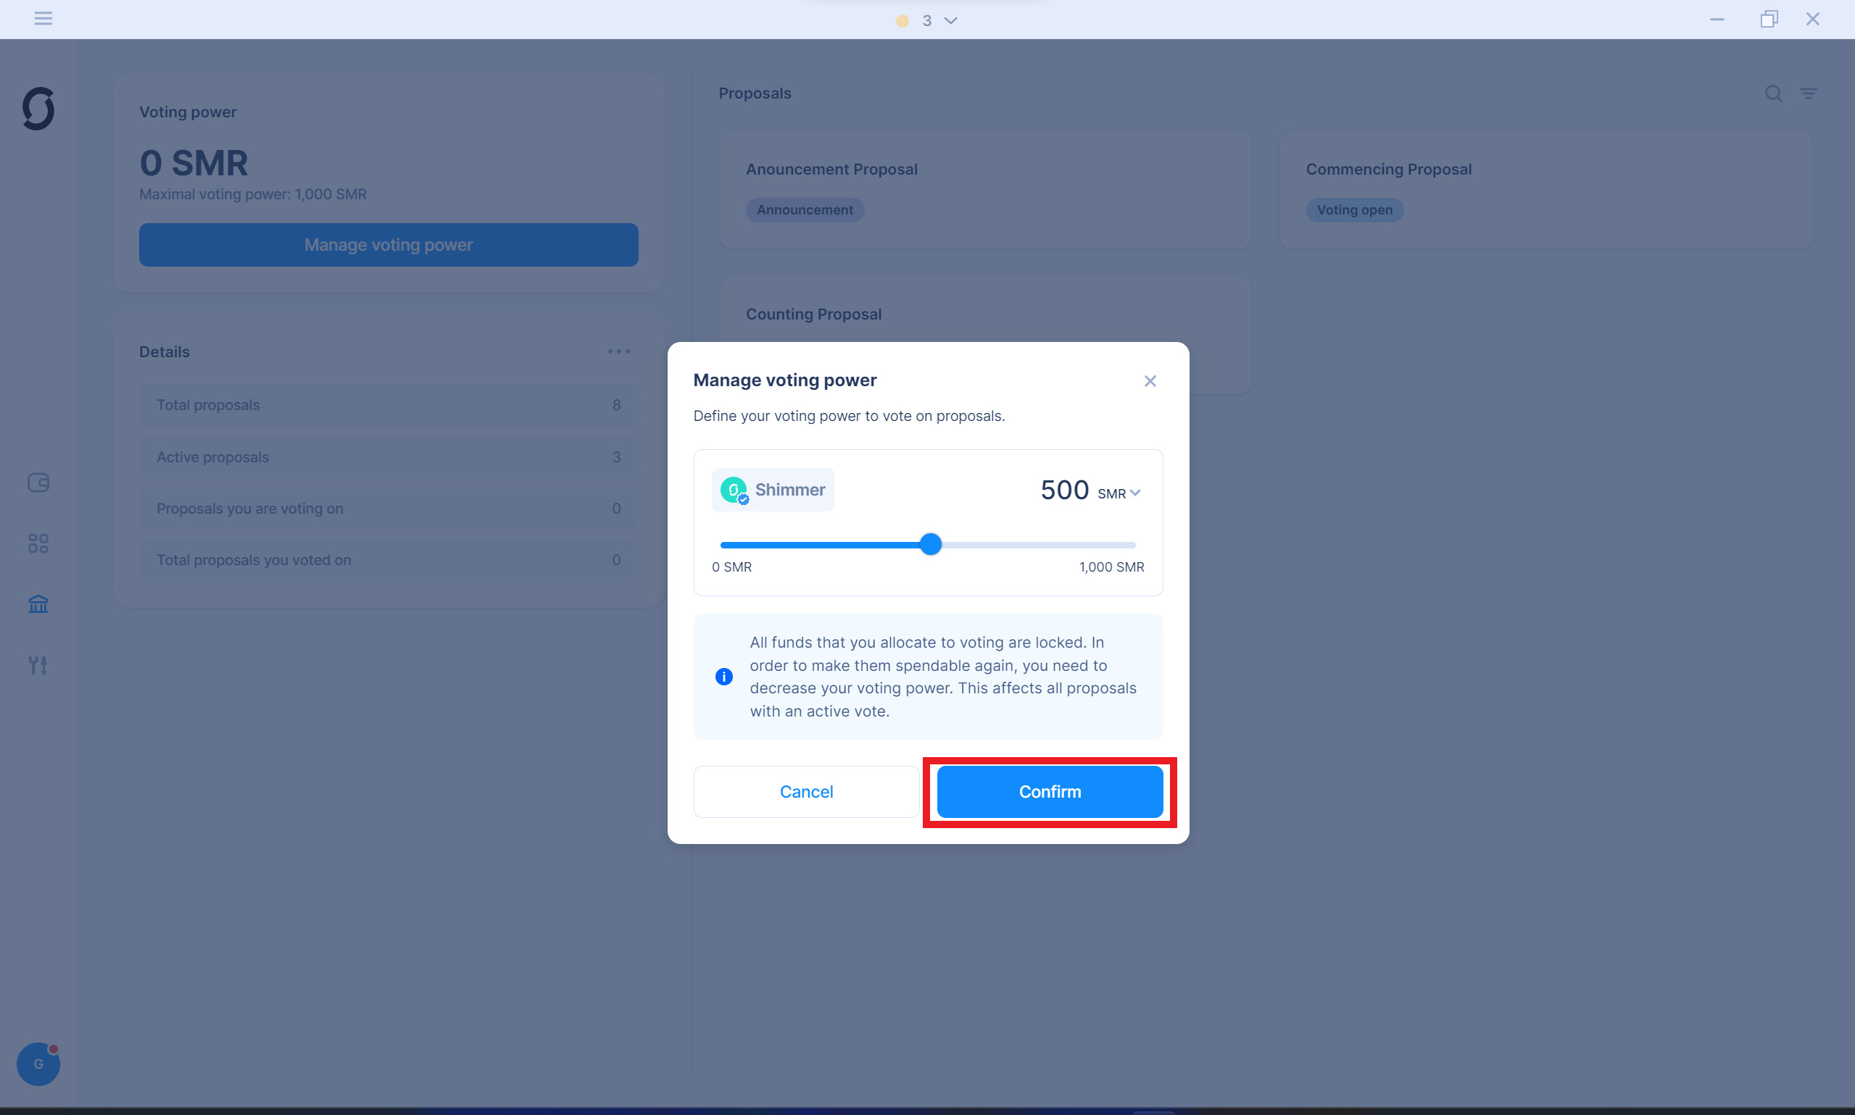Click the dashboard grid icon
This screenshot has width=1855, height=1115.
coord(38,543)
